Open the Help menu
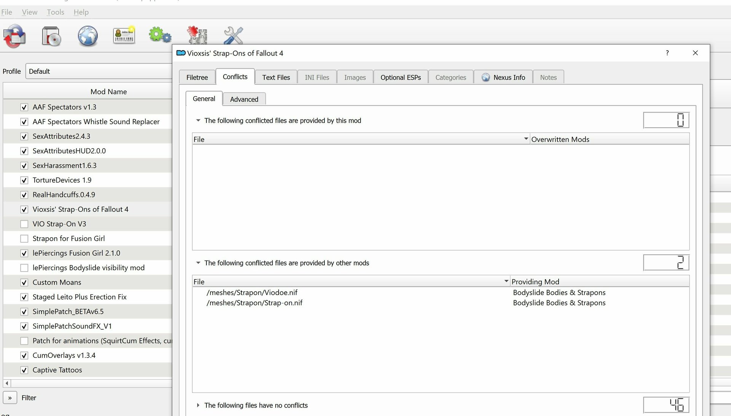 pos(81,12)
